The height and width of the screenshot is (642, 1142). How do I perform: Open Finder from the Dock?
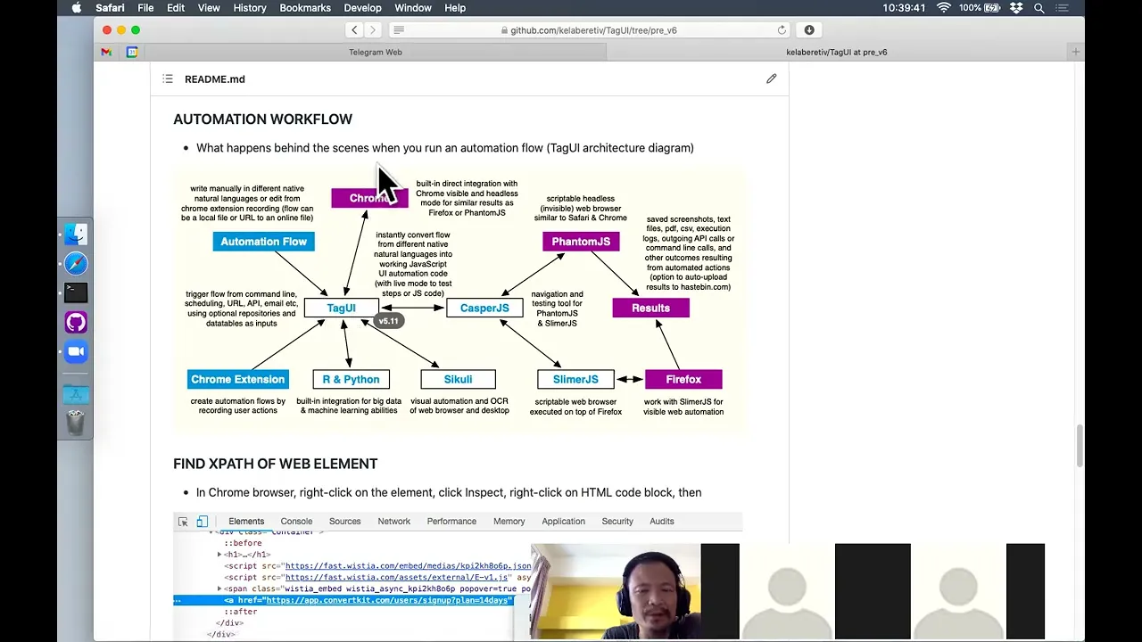pos(76,235)
